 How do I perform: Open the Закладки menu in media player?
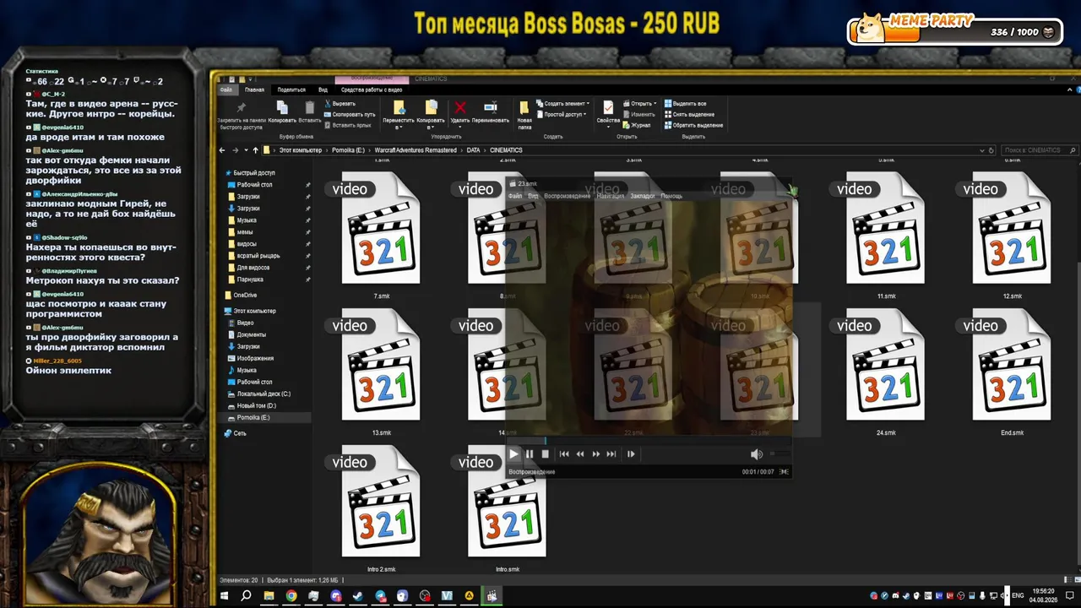pos(643,196)
